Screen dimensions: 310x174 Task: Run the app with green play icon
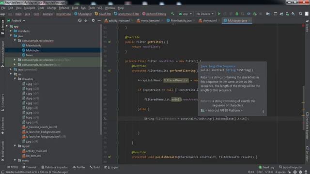pos(219,14)
